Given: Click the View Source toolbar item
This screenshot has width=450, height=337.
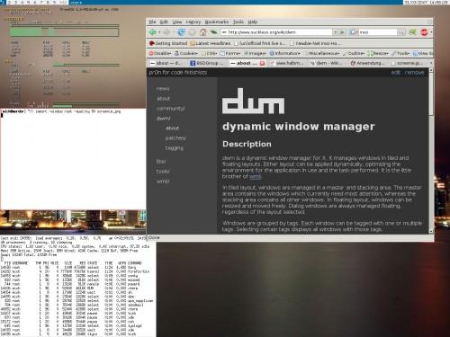Looking at the screenshot, I should (x=423, y=53).
